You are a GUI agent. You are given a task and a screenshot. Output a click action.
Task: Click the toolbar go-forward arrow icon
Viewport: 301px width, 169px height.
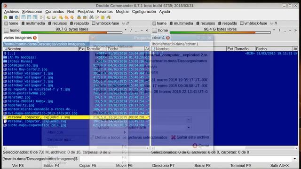54,17
